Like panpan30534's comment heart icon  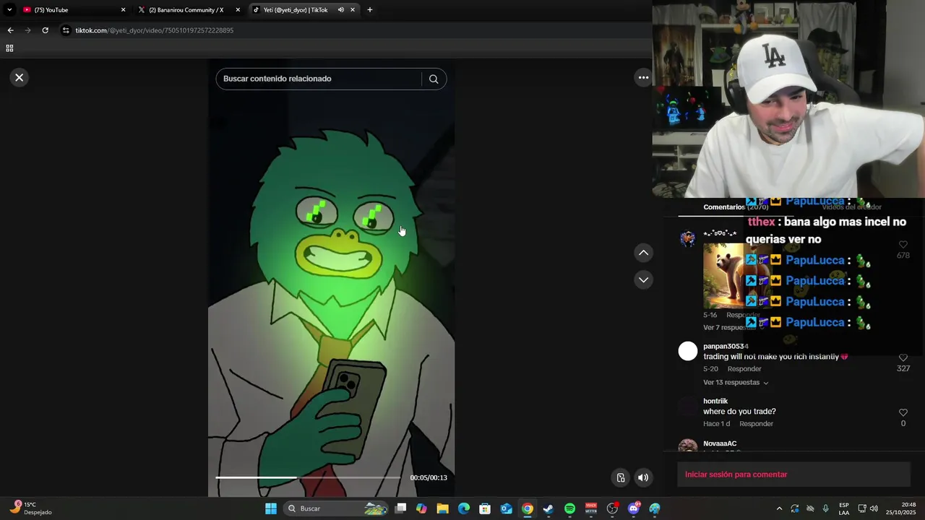pos(903,358)
